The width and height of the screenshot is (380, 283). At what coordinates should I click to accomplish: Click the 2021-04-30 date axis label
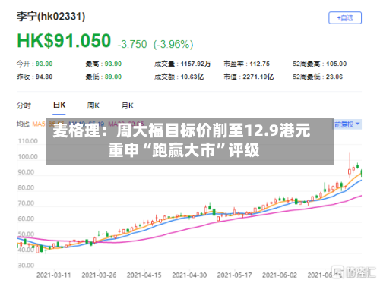pyautogui.click(x=189, y=275)
